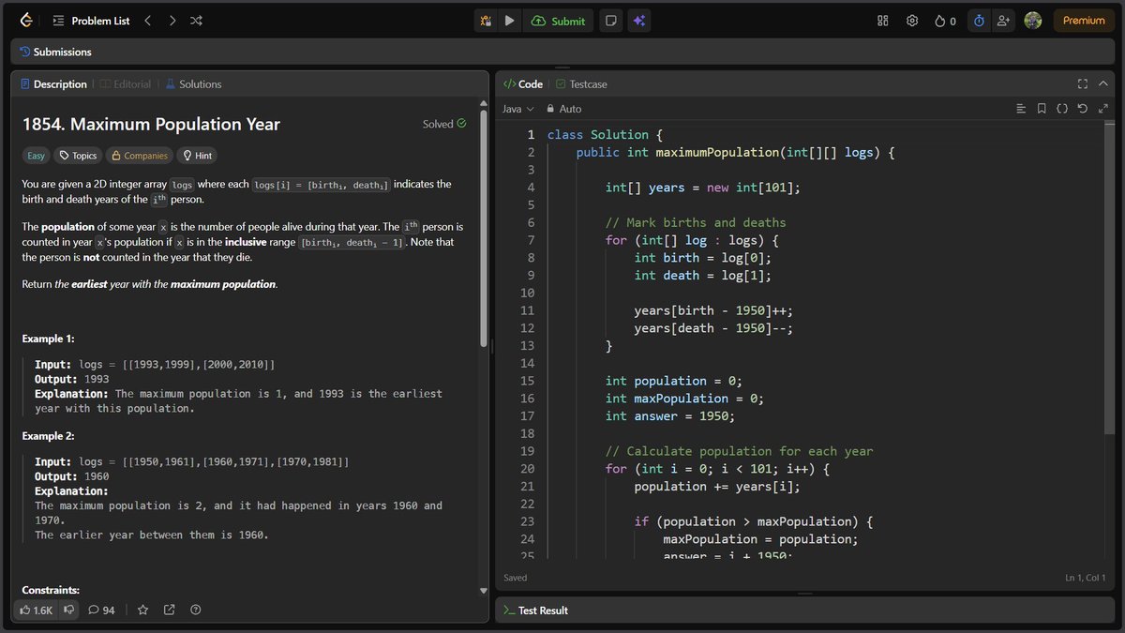Click the problem title 1854. Maximum Population Year
Viewport: 1125px width, 633px height.
tap(151, 124)
